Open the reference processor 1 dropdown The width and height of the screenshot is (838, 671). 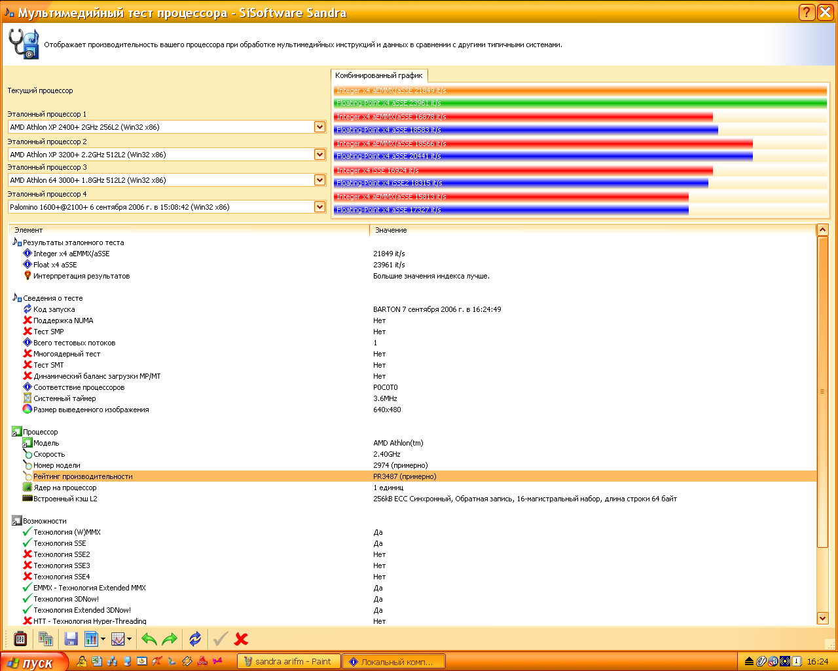(x=319, y=127)
